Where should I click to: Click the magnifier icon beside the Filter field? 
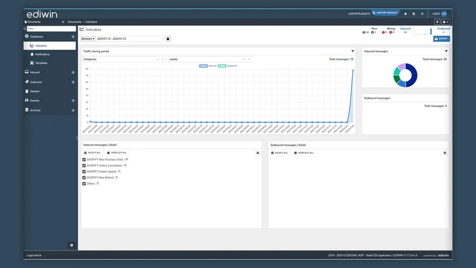25,29
